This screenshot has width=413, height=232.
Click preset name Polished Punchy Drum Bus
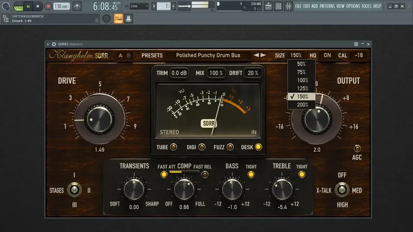(x=208, y=55)
